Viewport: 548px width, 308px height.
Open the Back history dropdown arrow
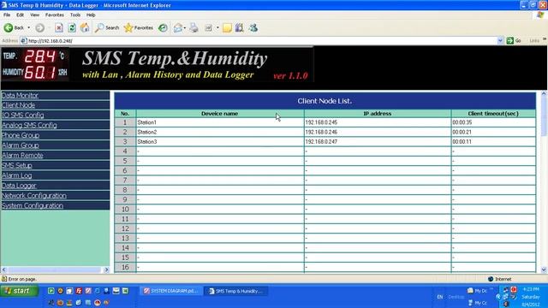(x=28, y=28)
